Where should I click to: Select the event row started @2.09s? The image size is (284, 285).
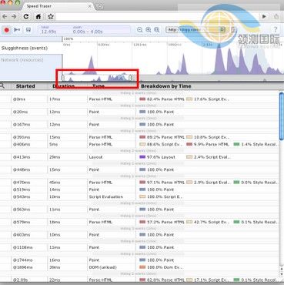[x=140, y=280]
